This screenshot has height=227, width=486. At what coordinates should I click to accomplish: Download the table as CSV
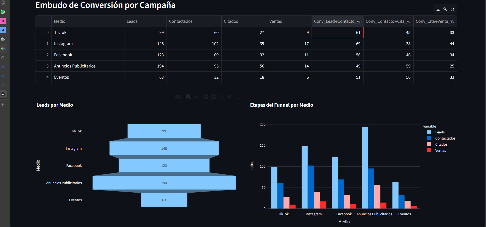click(438, 9)
